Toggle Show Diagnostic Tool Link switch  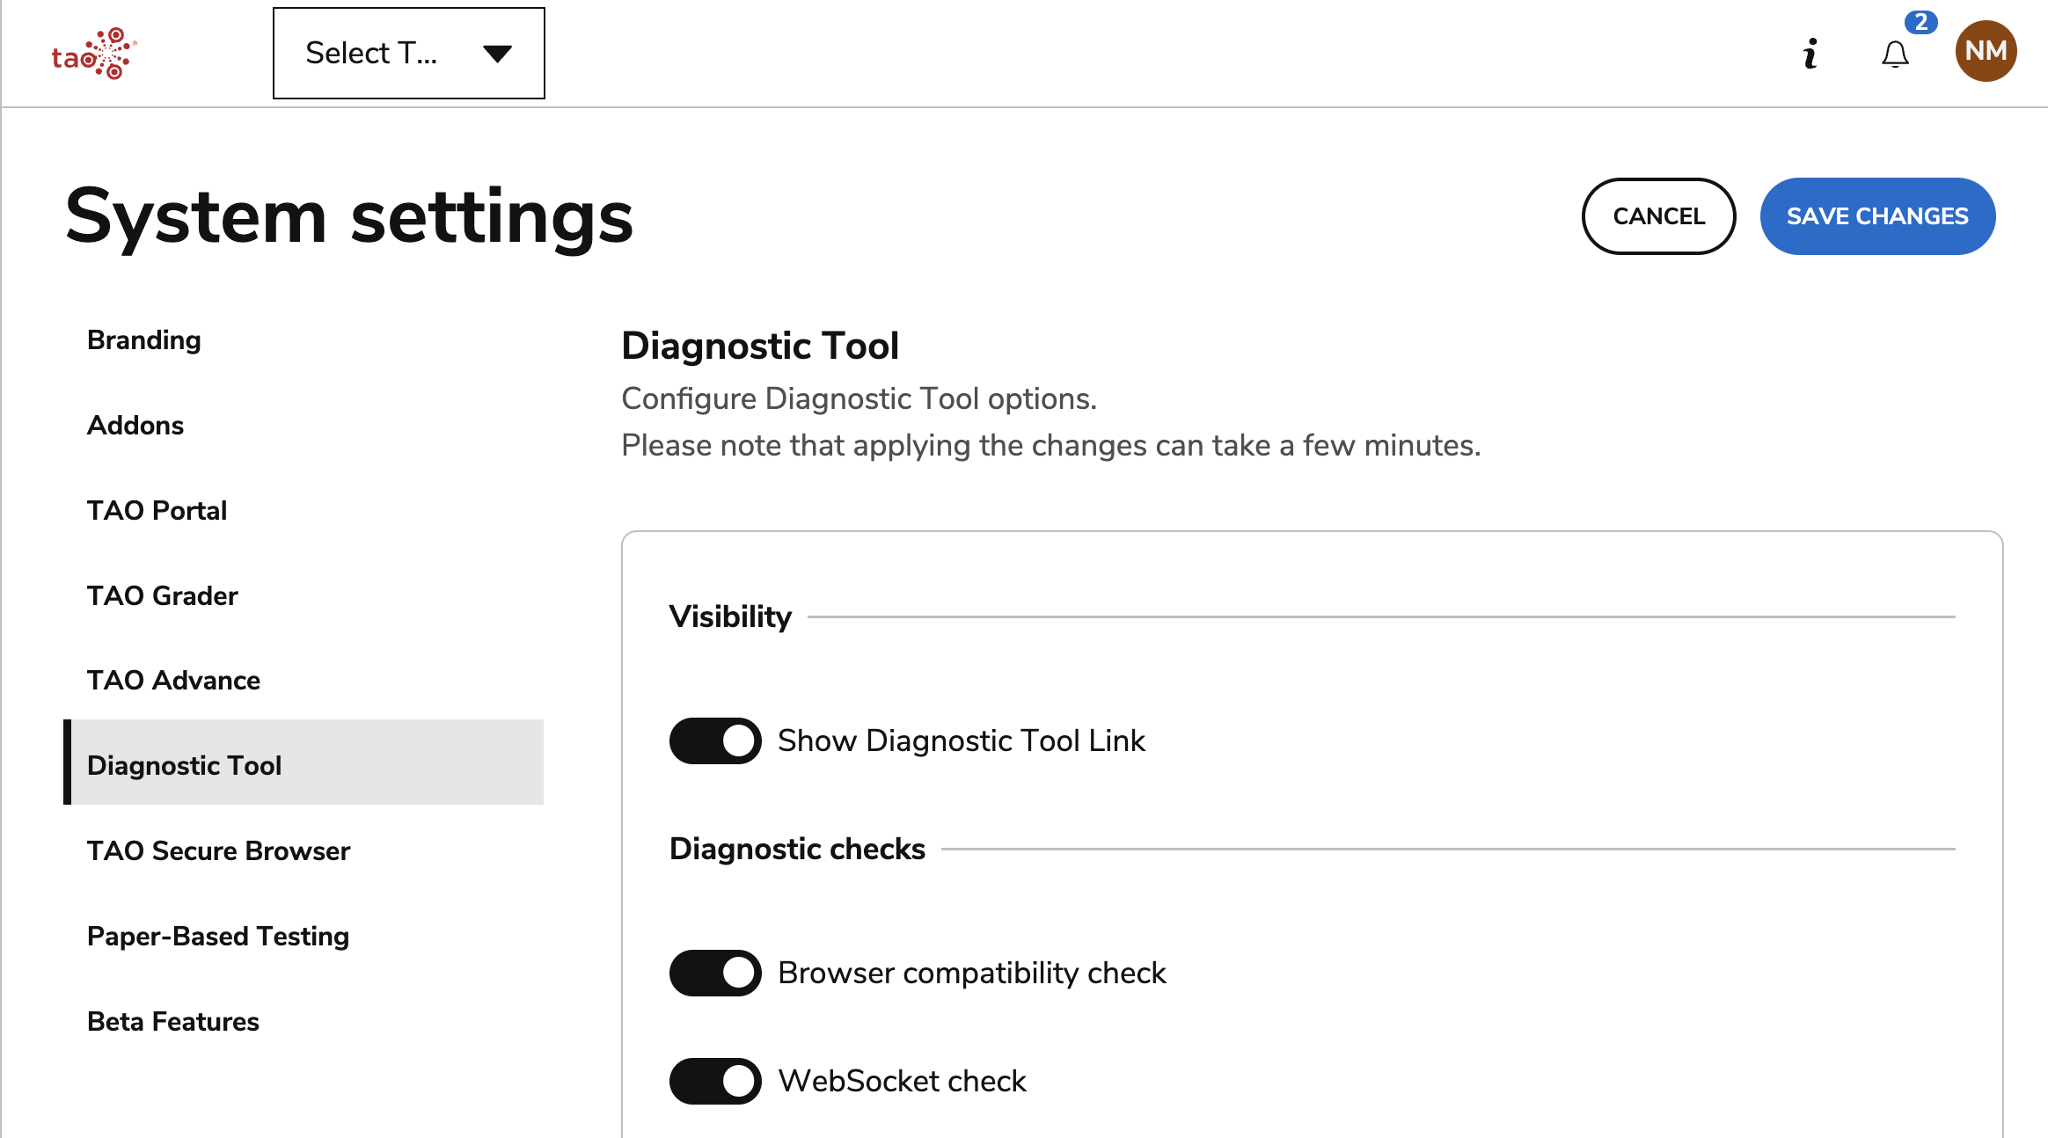click(715, 740)
